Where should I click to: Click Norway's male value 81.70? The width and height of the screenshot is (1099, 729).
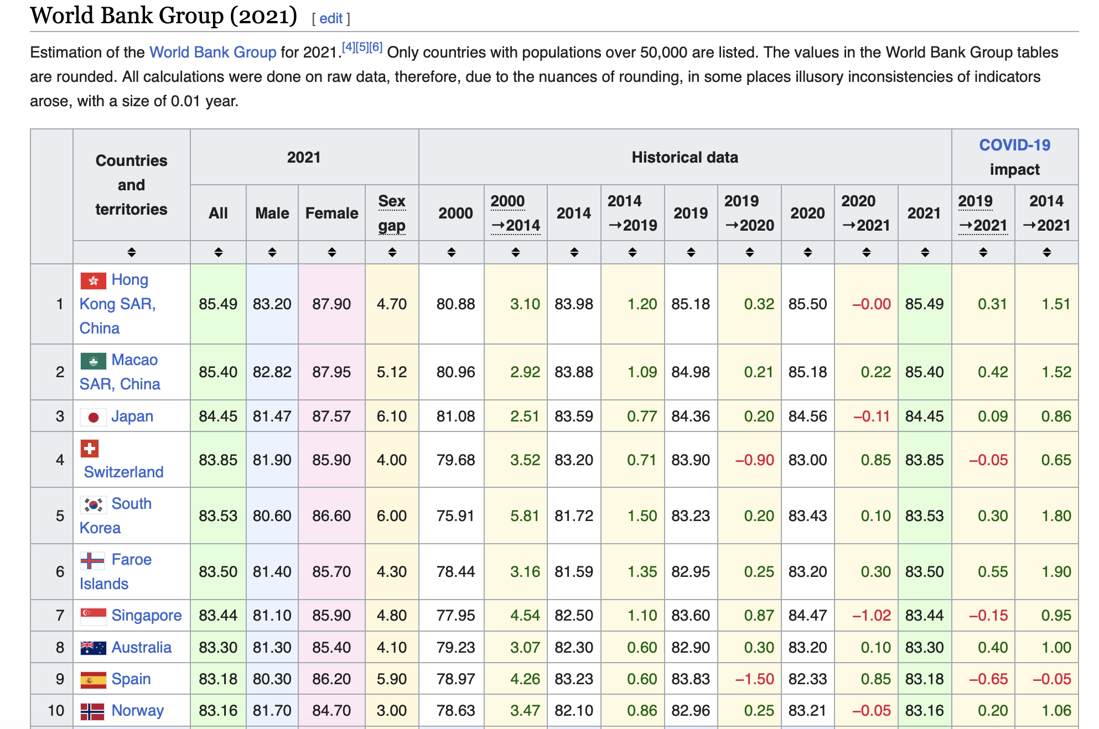tap(272, 710)
